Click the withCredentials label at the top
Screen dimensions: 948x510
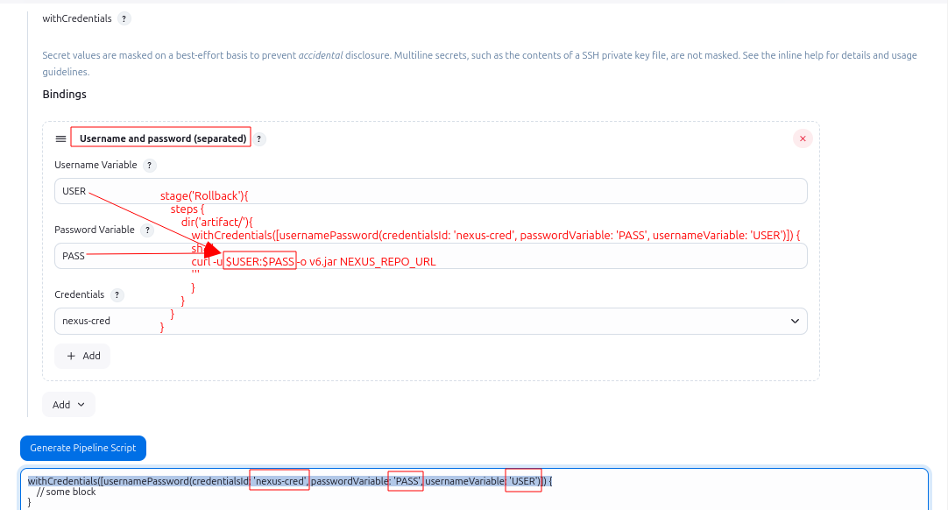pos(77,18)
